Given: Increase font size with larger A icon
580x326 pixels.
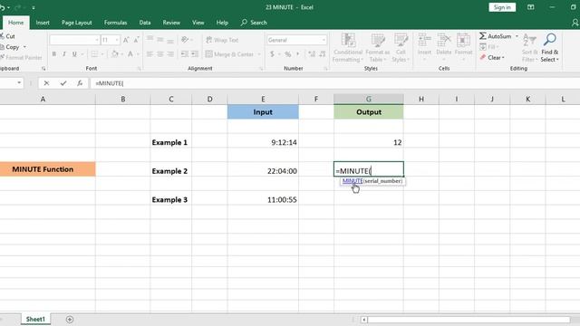Looking at the screenshot, I should click(126, 40).
